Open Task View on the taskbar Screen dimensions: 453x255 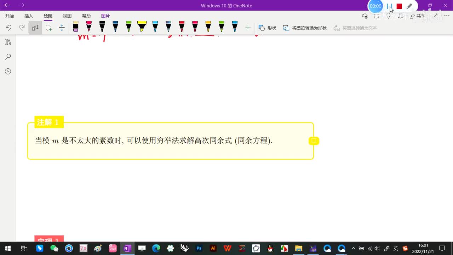[x=24, y=248]
